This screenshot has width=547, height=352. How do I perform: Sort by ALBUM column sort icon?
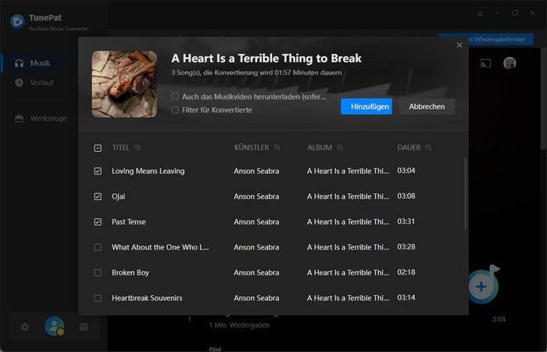point(339,148)
